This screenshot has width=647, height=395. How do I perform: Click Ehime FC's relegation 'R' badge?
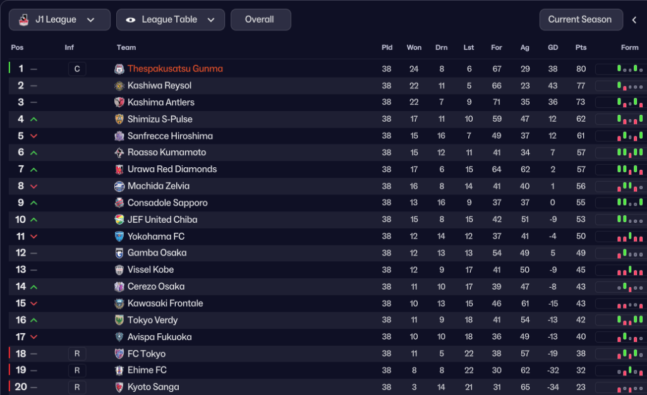(77, 370)
